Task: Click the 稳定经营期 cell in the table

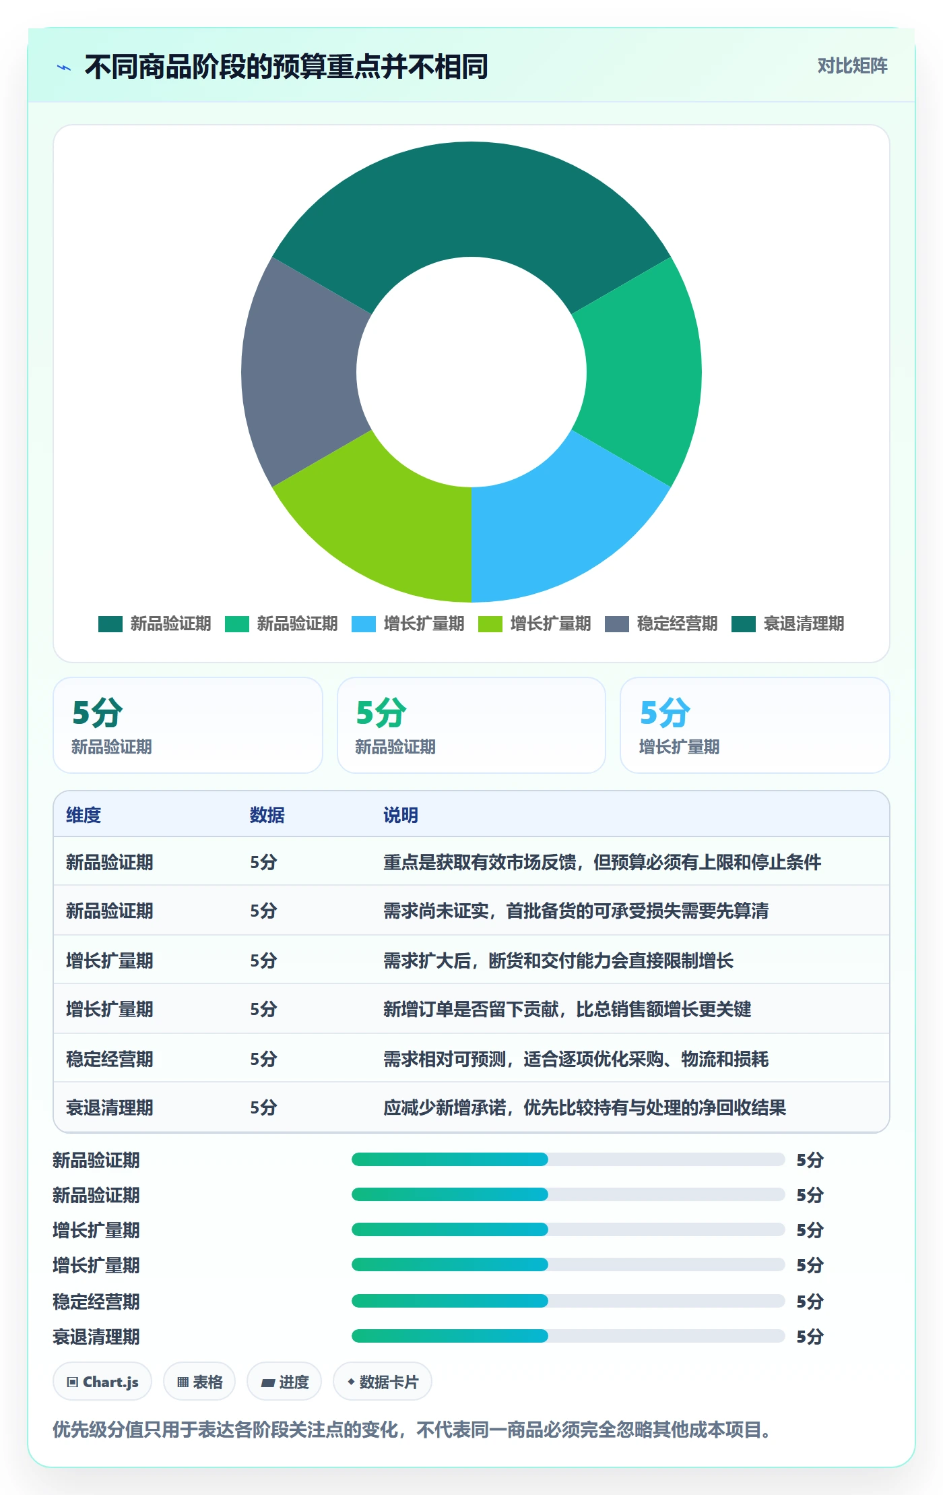Action: coord(110,1059)
